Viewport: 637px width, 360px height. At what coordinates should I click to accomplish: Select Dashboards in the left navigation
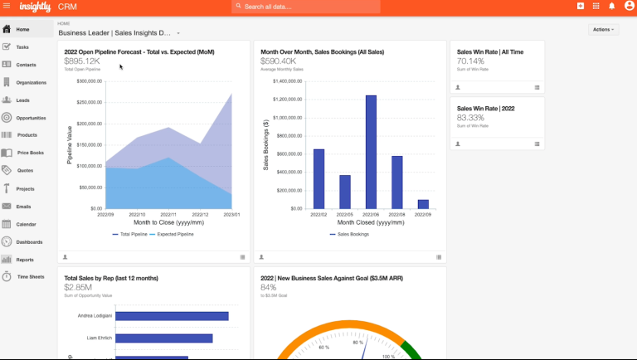point(28,242)
